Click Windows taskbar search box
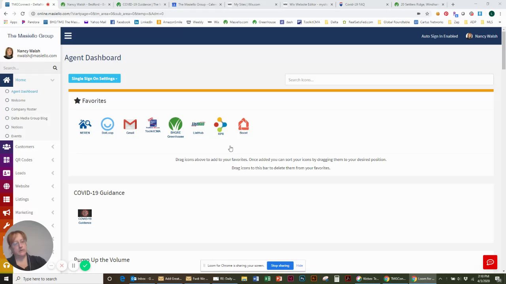 59,279
